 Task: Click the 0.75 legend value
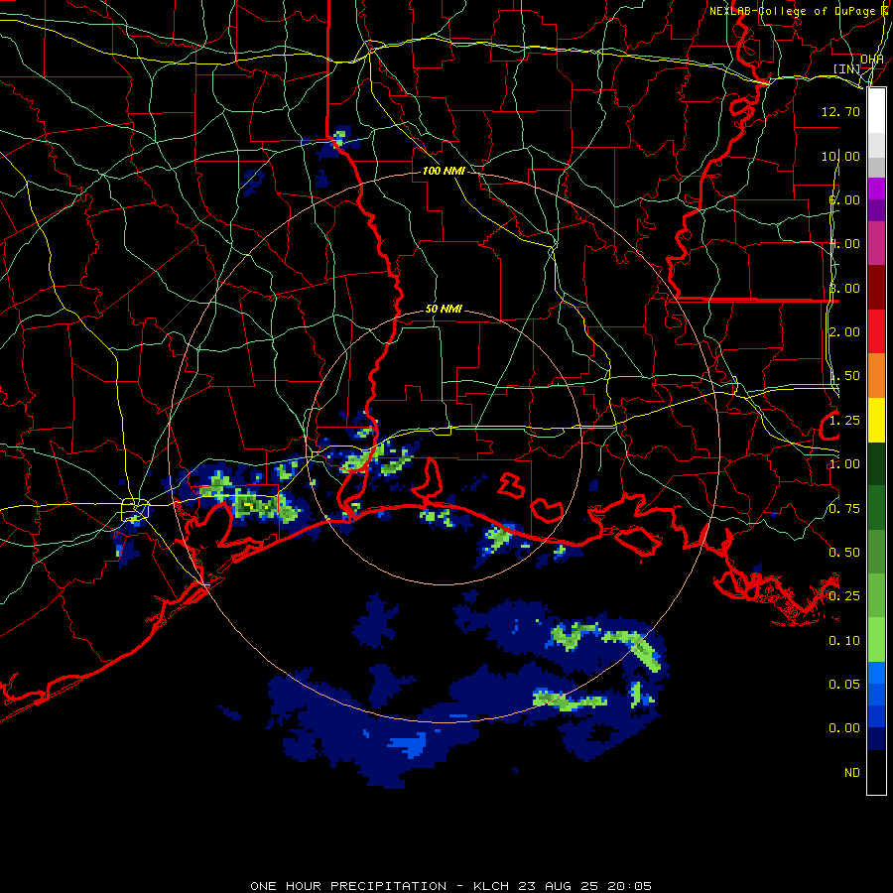pyautogui.click(x=844, y=509)
